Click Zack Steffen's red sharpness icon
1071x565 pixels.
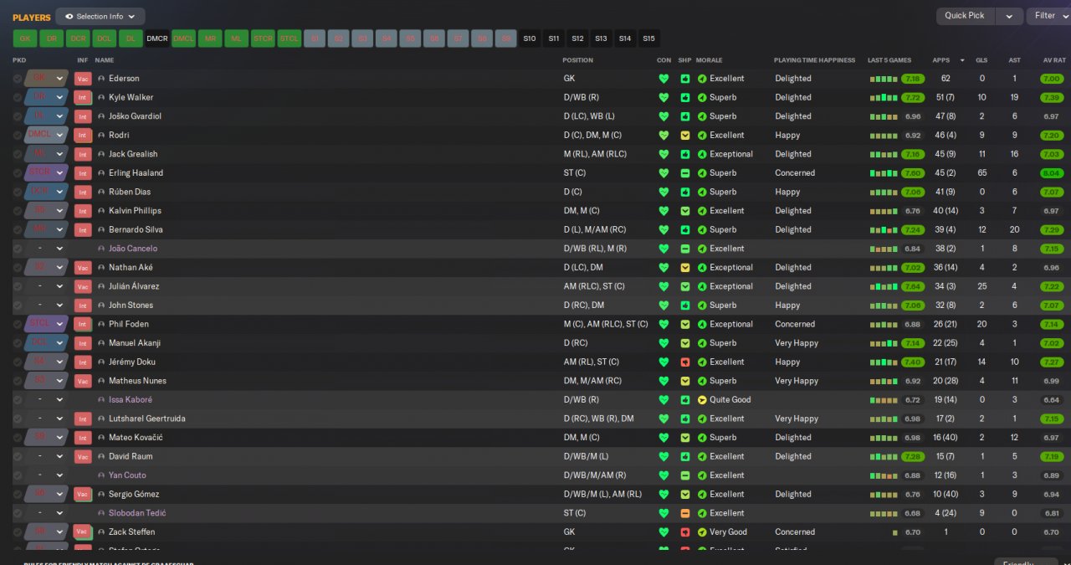tap(684, 532)
